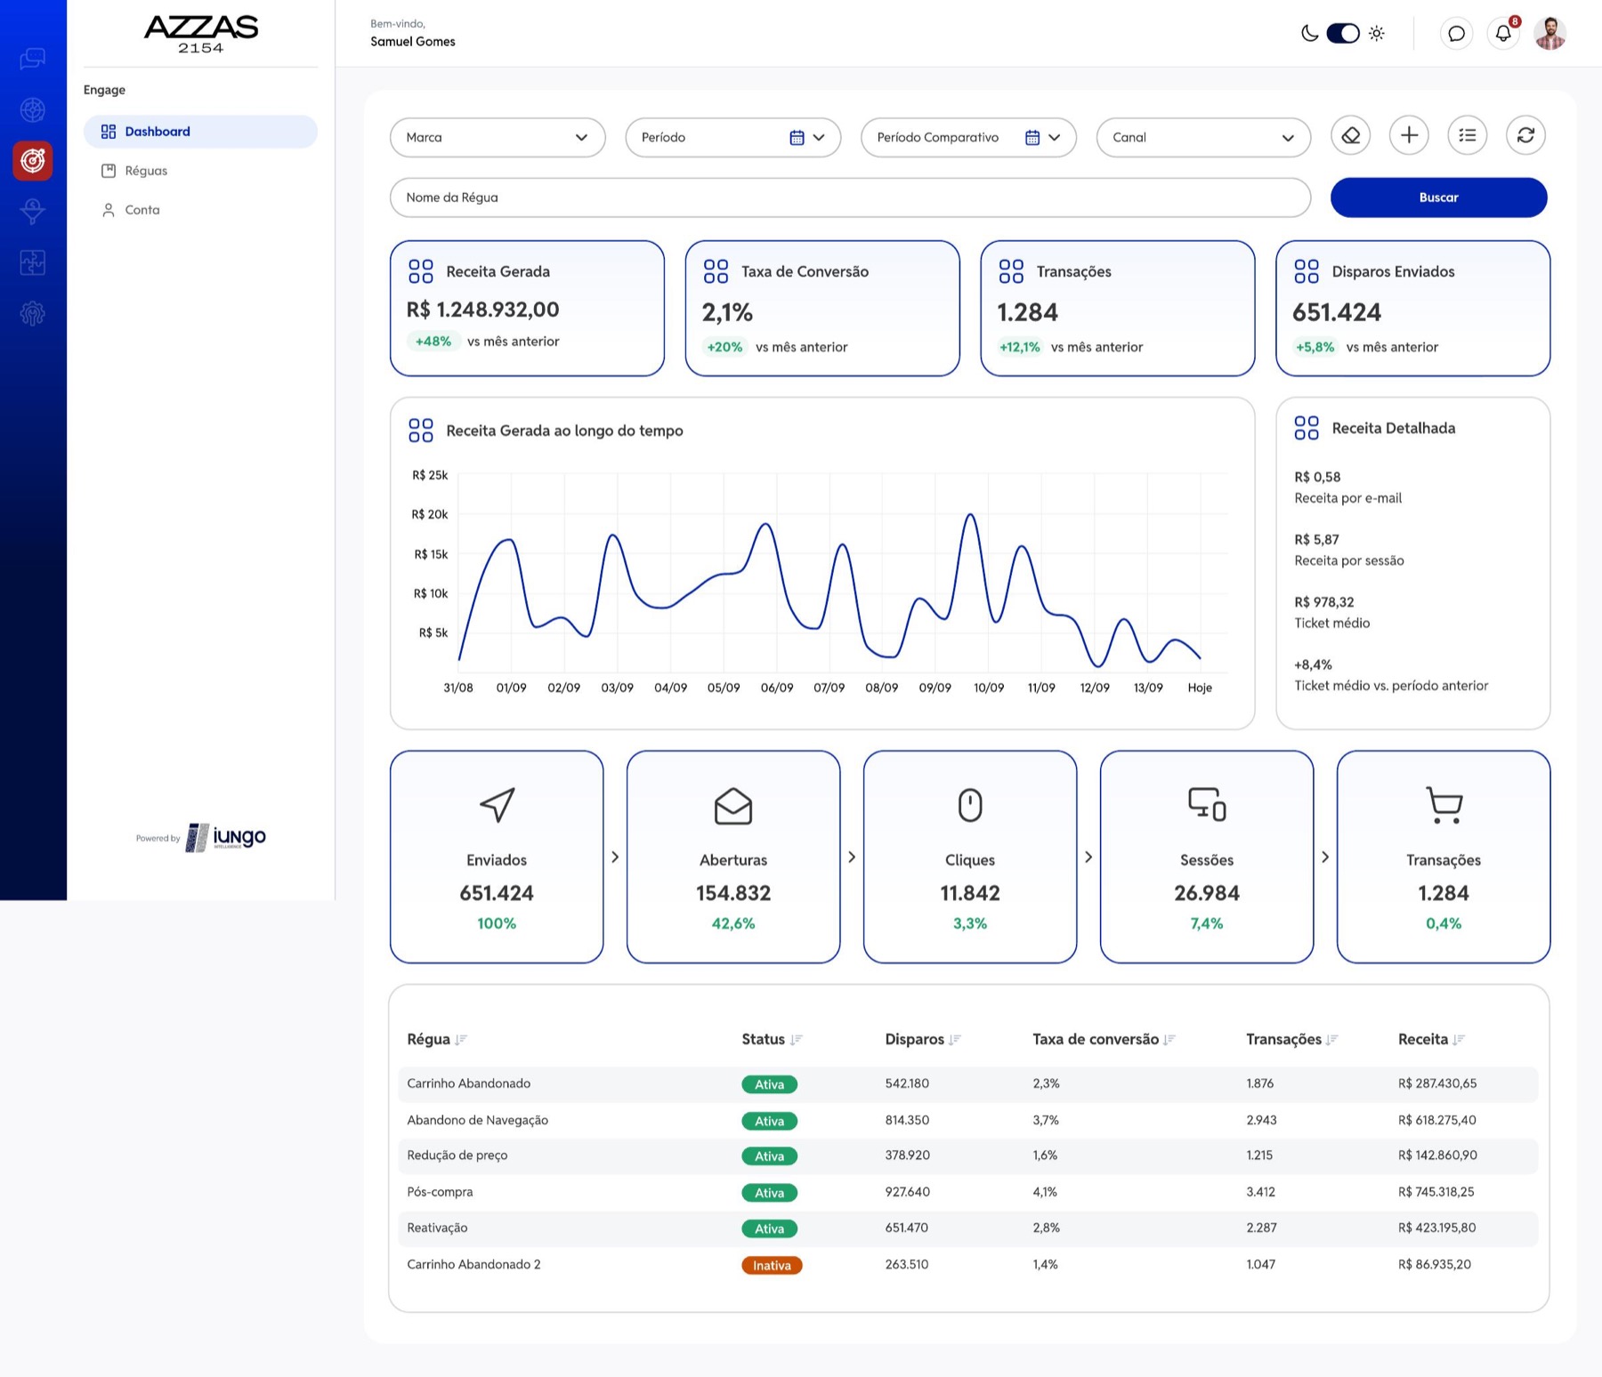1602x1377 pixels.
Task: Focus the Nome da Régua search field
Action: click(850, 197)
